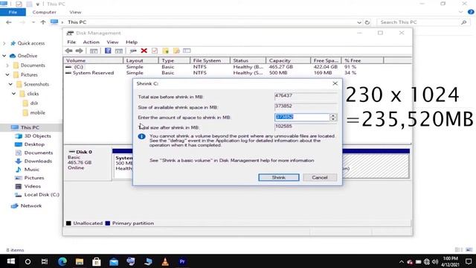The image size is (476, 268).
Task: Open File Explorer from the taskbar
Action: pyautogui.click(x=80, y=261)
